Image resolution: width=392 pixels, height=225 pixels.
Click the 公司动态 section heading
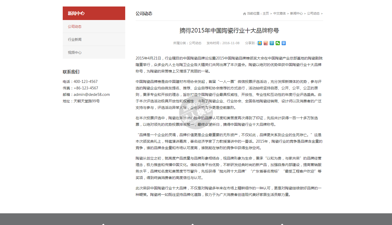pyautogui.click(x=144, y=14)
